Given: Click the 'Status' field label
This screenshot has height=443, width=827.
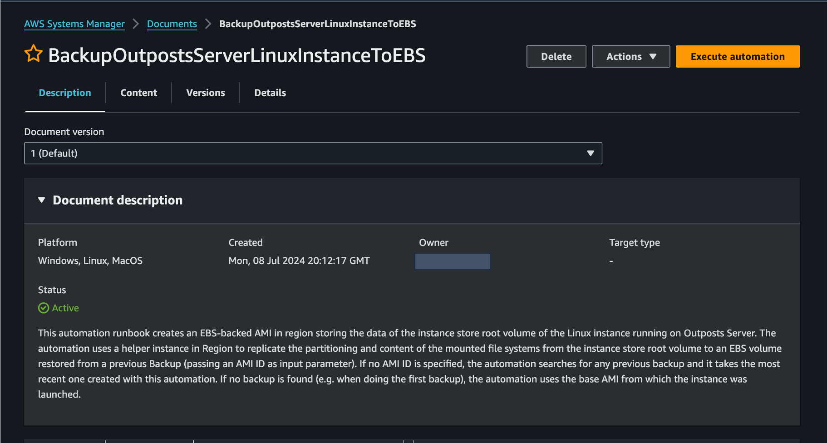Looking at the screenshot, I should [x=52, y=290].
